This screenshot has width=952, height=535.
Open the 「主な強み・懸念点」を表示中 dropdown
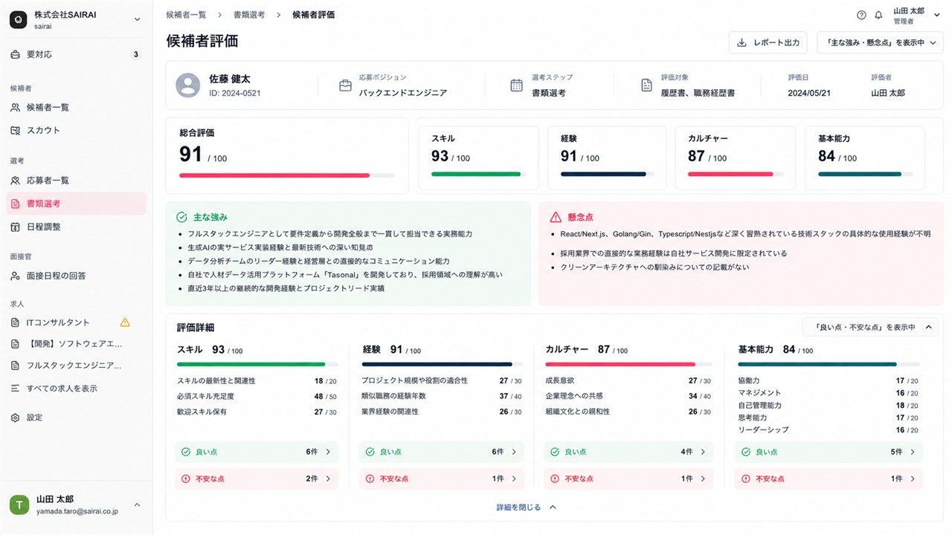pos(880,42)
